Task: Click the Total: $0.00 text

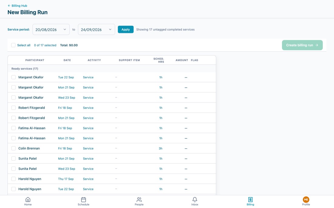Action: pos(69,45)
